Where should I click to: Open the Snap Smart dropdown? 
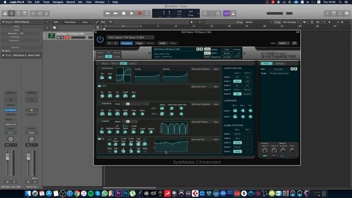tap(258, 22)
